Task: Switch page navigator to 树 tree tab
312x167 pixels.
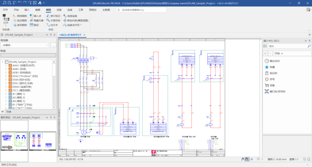Action: point(2,112)
